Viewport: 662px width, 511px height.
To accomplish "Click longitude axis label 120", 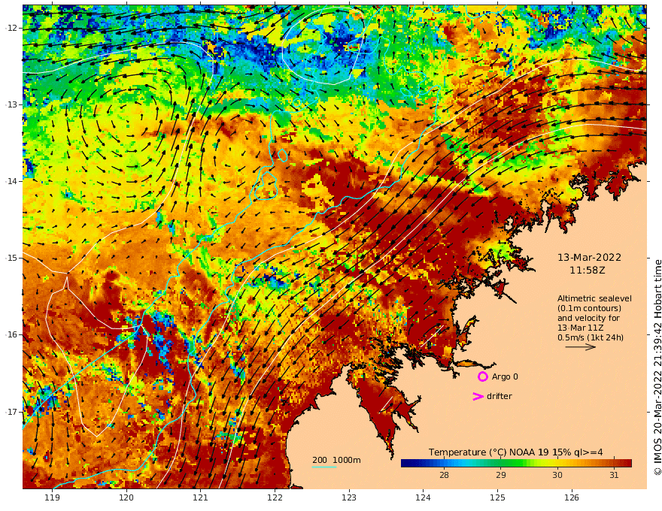I will [126, 497].
